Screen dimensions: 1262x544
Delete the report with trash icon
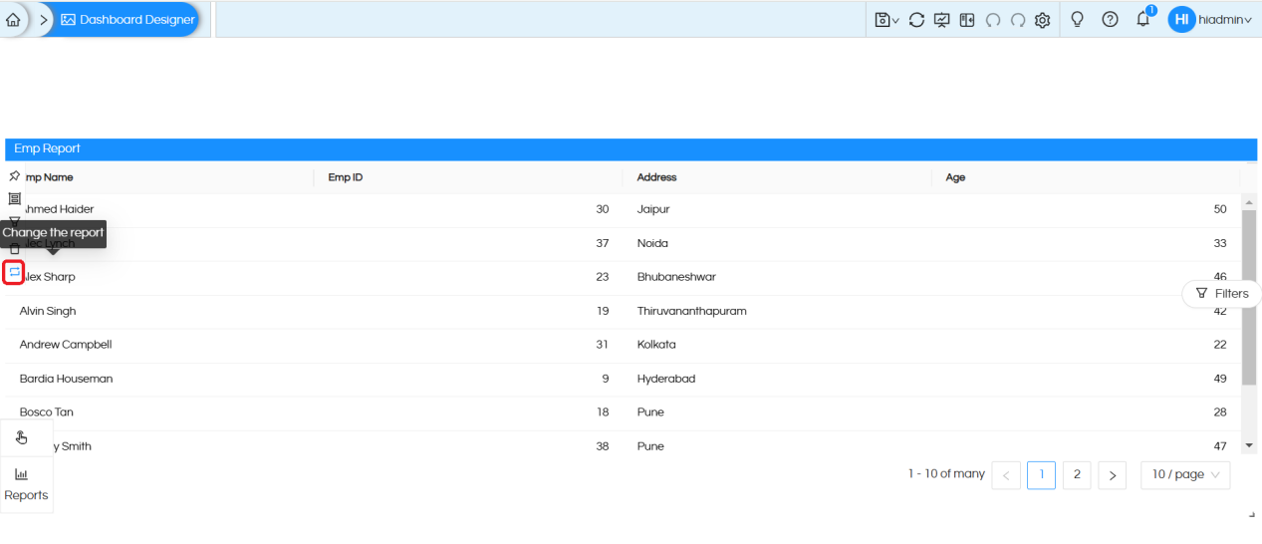click(14, 247)
